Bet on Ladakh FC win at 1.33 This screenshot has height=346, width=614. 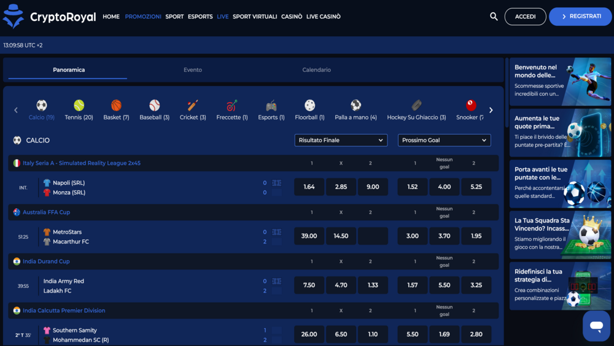click(x=373, y=285)
